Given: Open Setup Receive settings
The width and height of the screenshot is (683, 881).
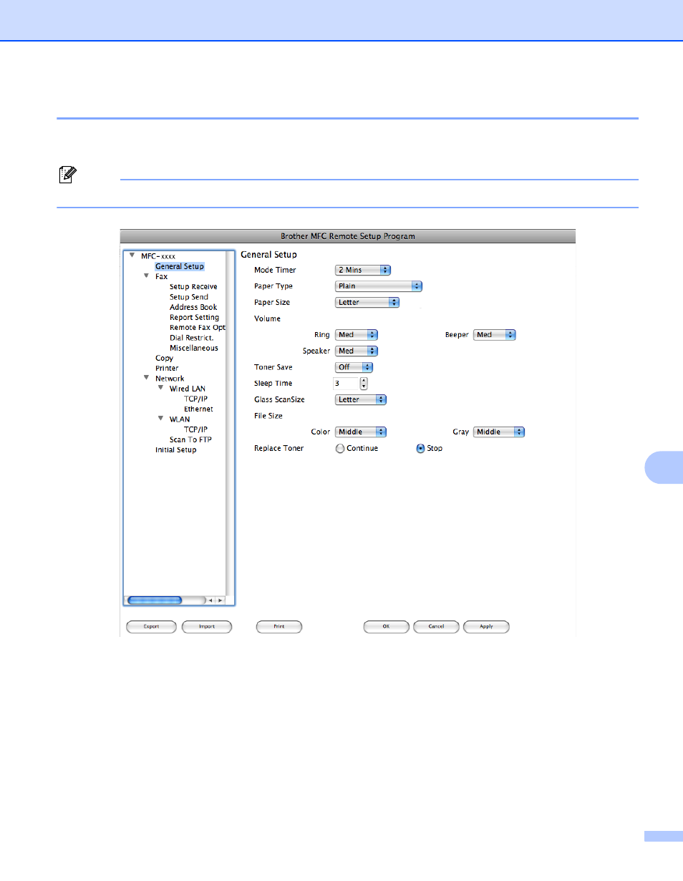Looking at the screenshot, I should (x=193, y=286).
